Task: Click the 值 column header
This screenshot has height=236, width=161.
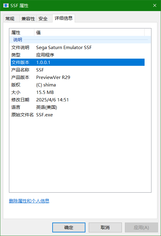Action: point(89,32)
